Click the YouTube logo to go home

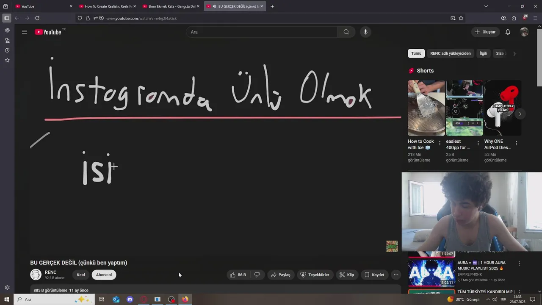(x=48, y=32)
